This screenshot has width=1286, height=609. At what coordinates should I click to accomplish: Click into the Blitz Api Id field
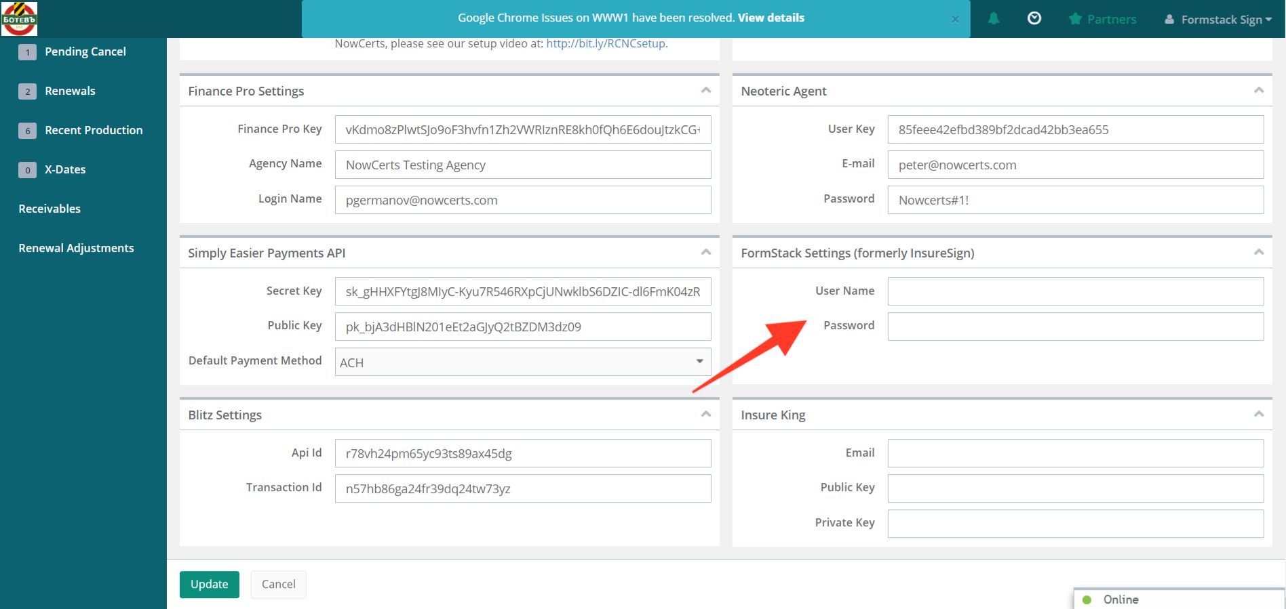tap(523, 453)
